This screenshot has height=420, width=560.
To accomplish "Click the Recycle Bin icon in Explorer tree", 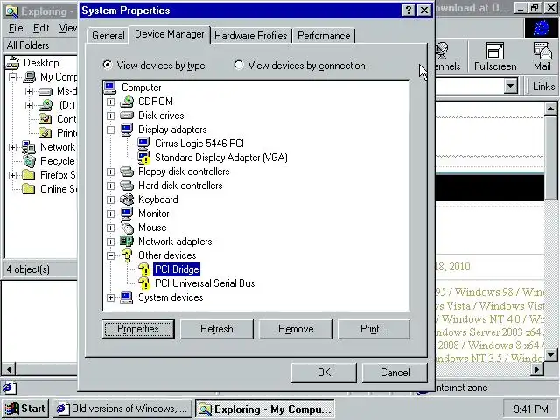I will (29, 161).
